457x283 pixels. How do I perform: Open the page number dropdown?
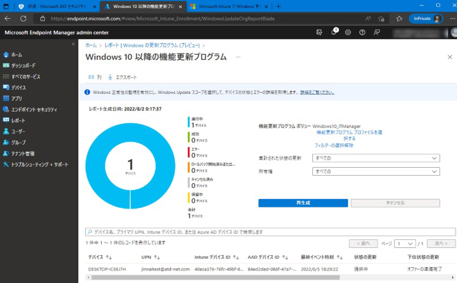pos(405,244)
